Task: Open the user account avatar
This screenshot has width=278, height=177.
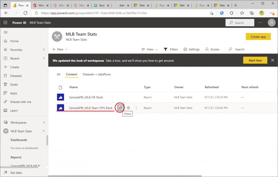Action: click(x=271, y=23)
